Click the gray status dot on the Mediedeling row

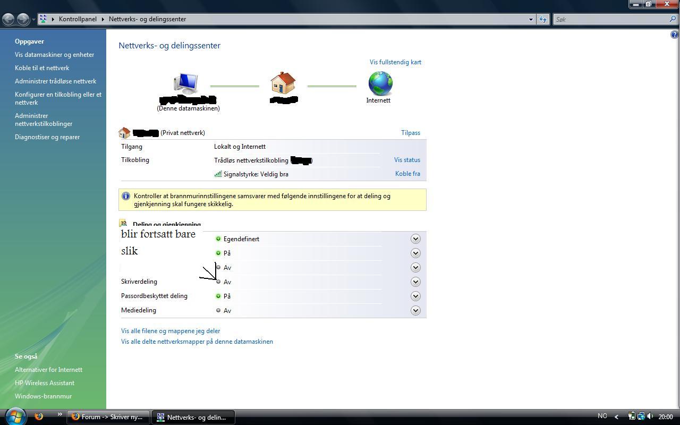218,310
